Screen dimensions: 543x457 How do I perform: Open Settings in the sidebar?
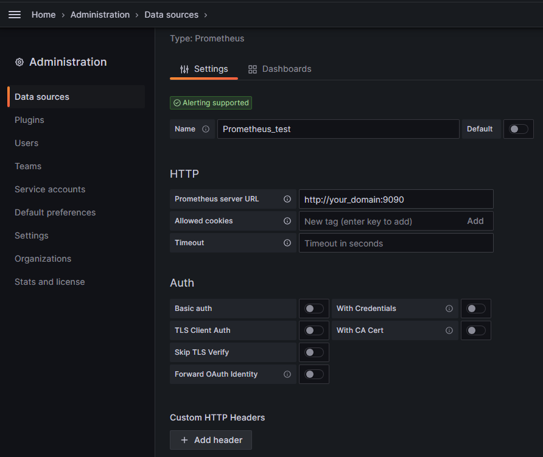(x=32, y=235)
